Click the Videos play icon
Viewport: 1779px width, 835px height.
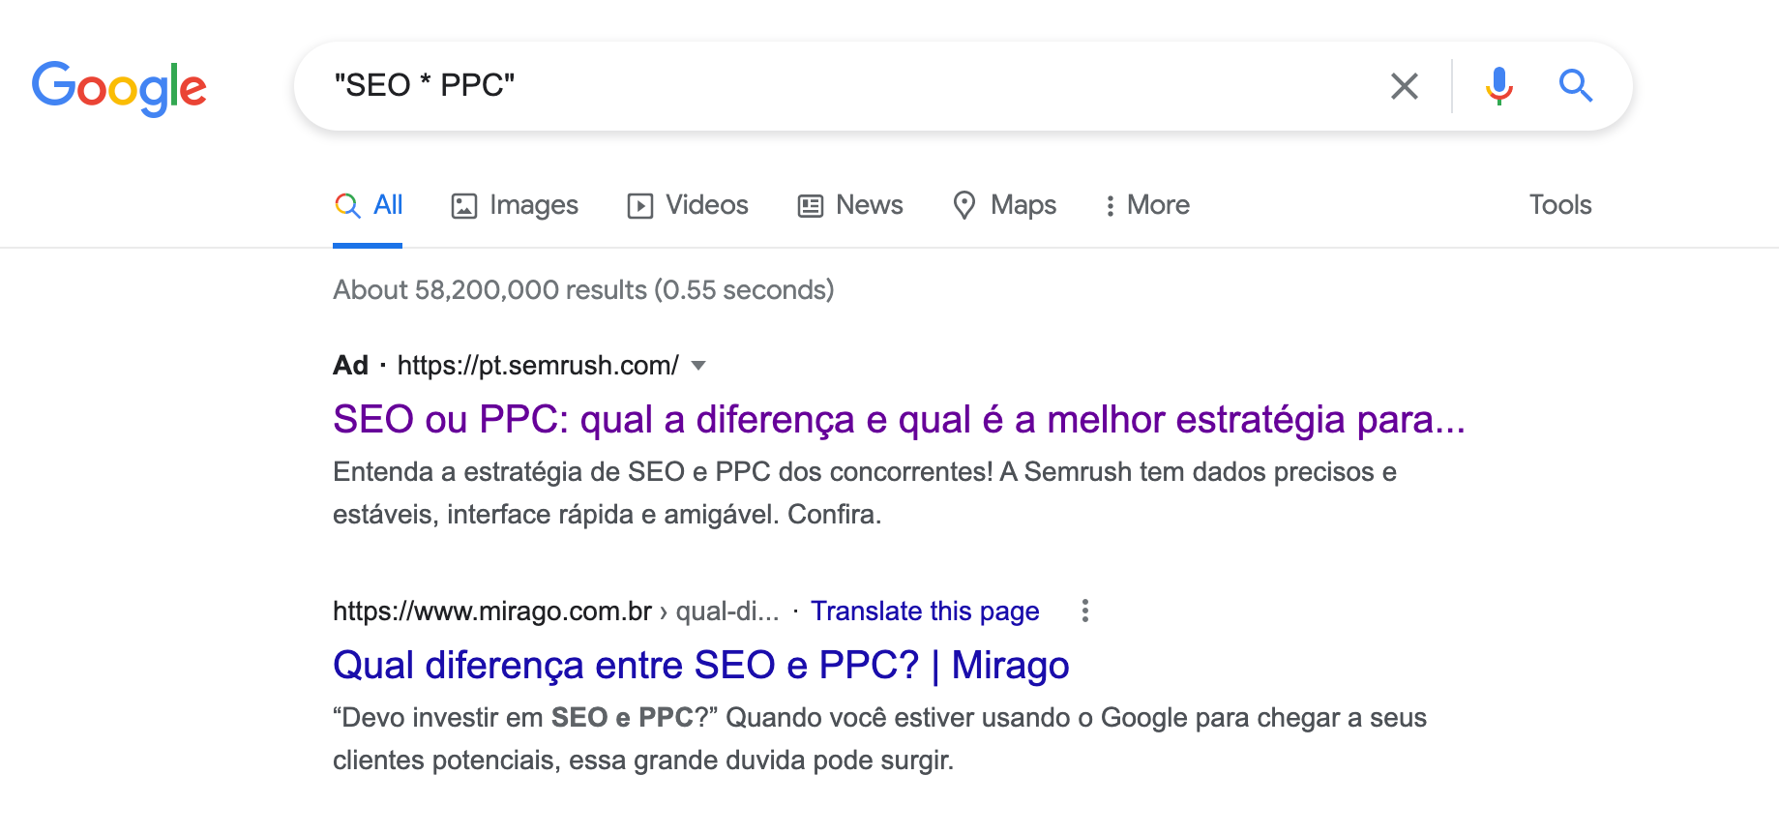pos(641,205)
